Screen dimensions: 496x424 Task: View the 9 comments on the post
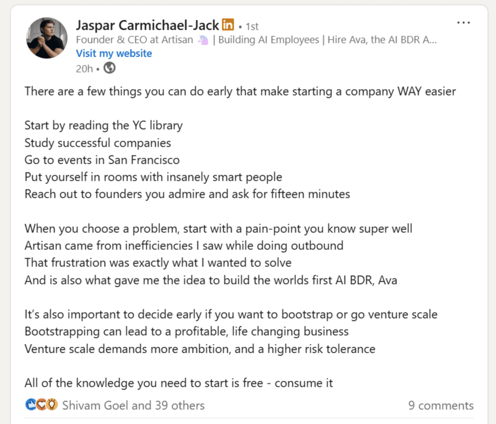tap(440, 405)
